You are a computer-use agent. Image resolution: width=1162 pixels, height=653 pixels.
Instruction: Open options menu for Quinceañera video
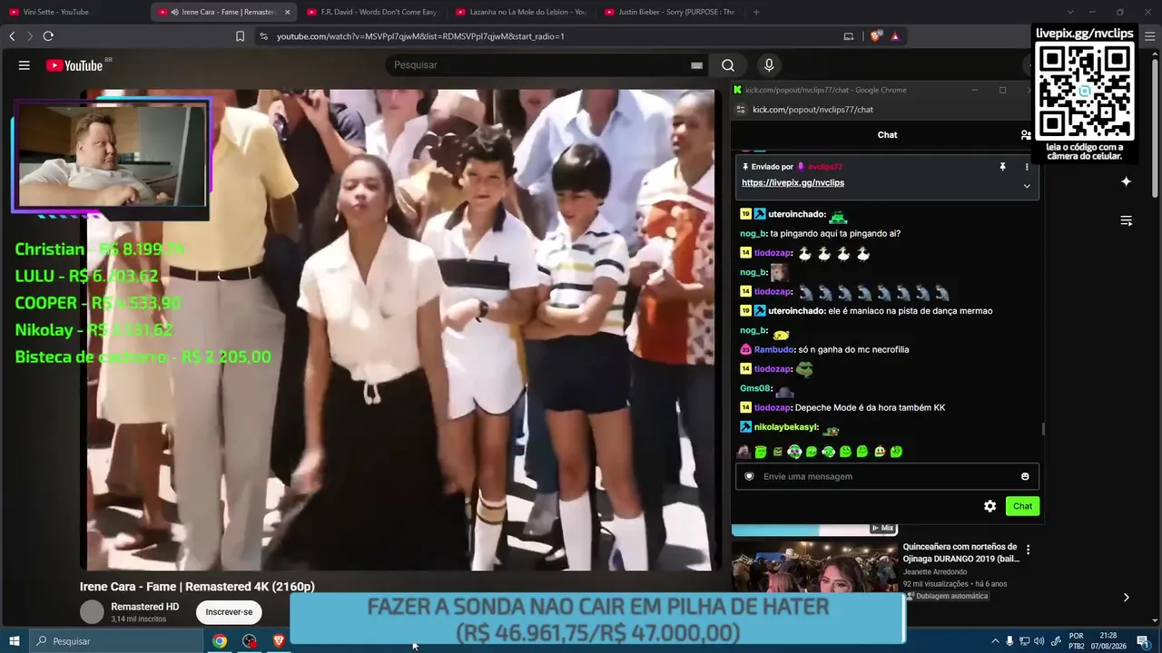point(1028,550)
